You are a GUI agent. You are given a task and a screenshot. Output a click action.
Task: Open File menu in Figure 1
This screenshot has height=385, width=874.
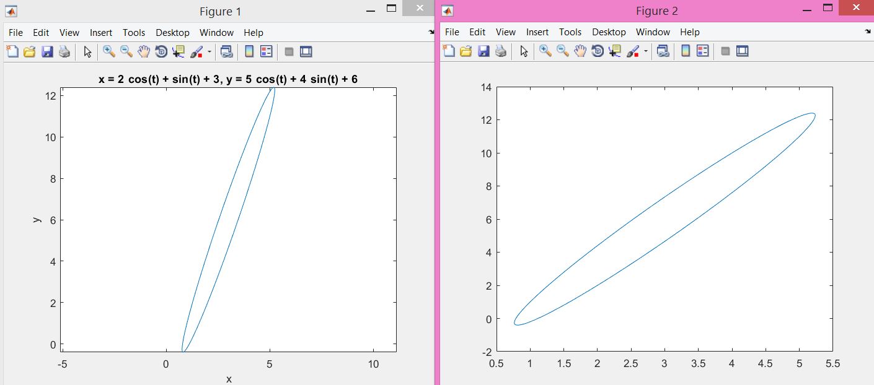(x=15, y=32)
